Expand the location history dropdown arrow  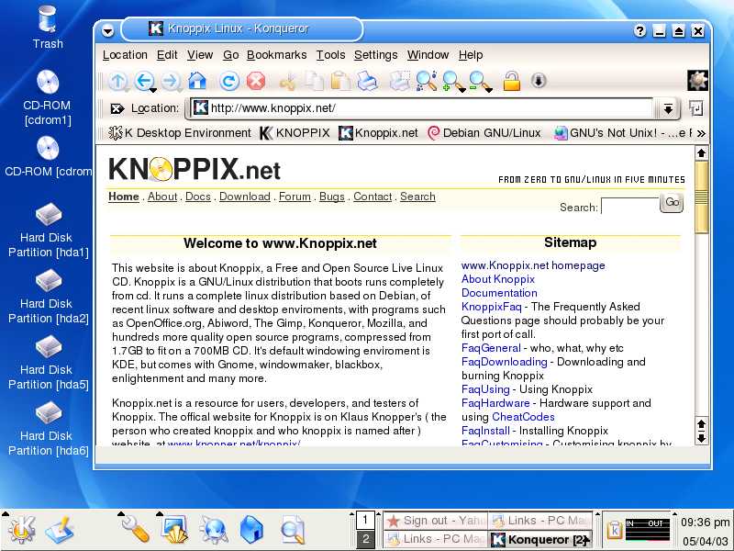668,108
